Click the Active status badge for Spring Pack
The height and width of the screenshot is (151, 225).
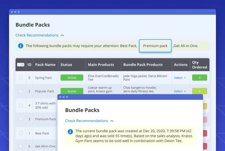click(x=72, y=78)
